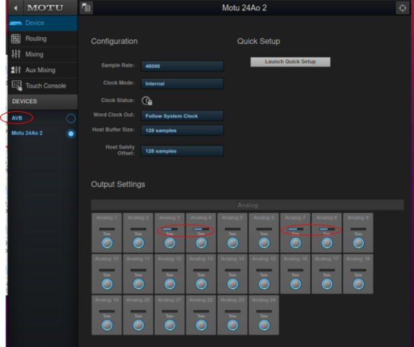Viewport: 414px width, 347px height.
Task: Open the Sample Rate dropdown
Action: click(x=182, y=66)
